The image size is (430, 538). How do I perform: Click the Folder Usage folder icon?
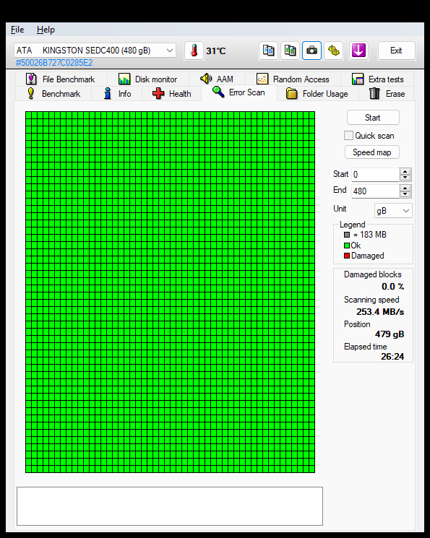[x=291, y=94]
